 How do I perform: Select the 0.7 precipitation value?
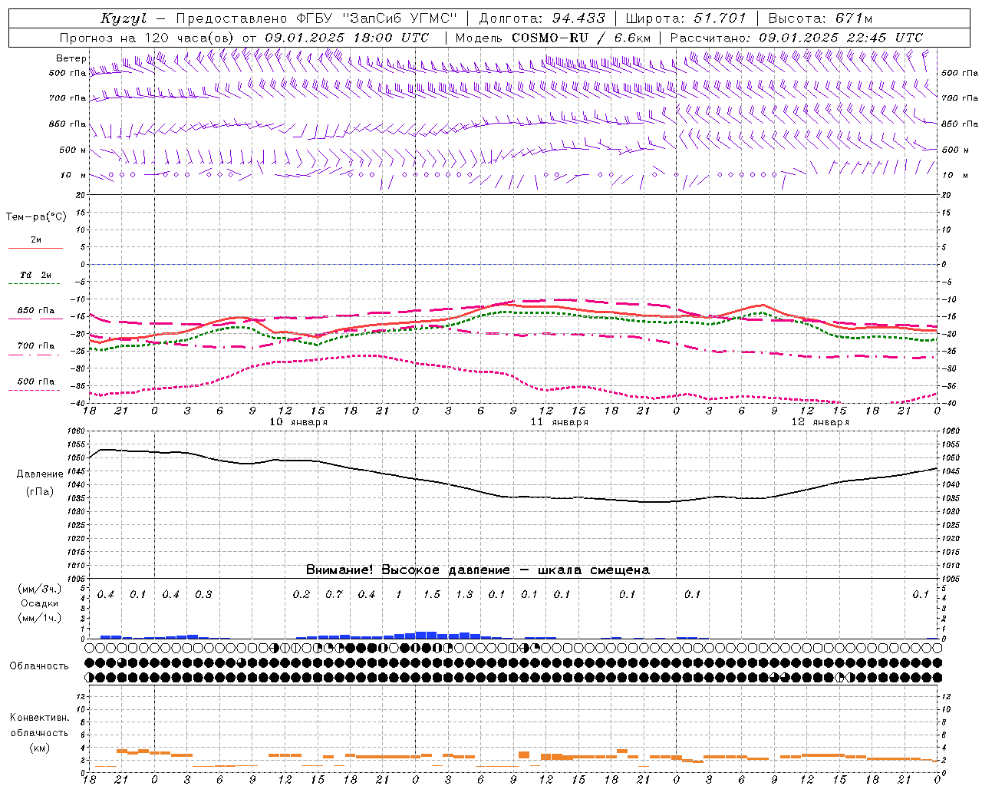click(x=334, y=595)
